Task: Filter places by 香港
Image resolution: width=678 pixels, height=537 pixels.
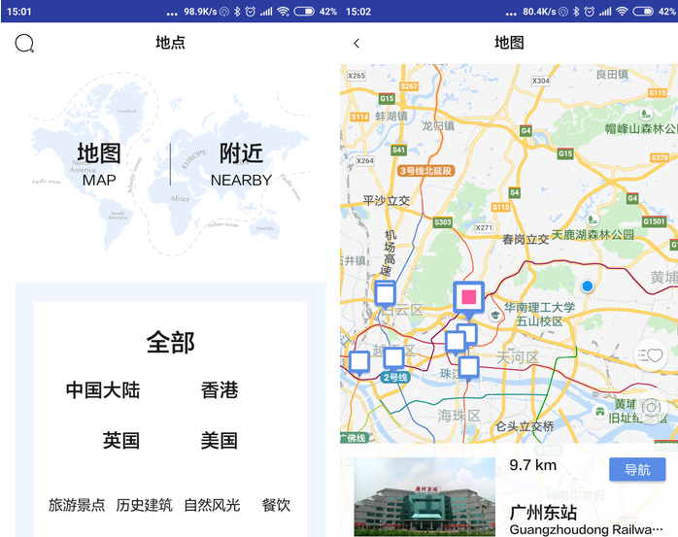Action: [x=220, y=389]
